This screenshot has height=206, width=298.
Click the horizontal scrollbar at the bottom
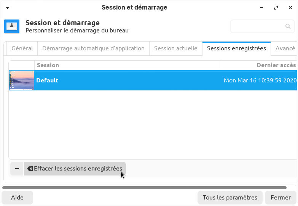tap(144, 188)
